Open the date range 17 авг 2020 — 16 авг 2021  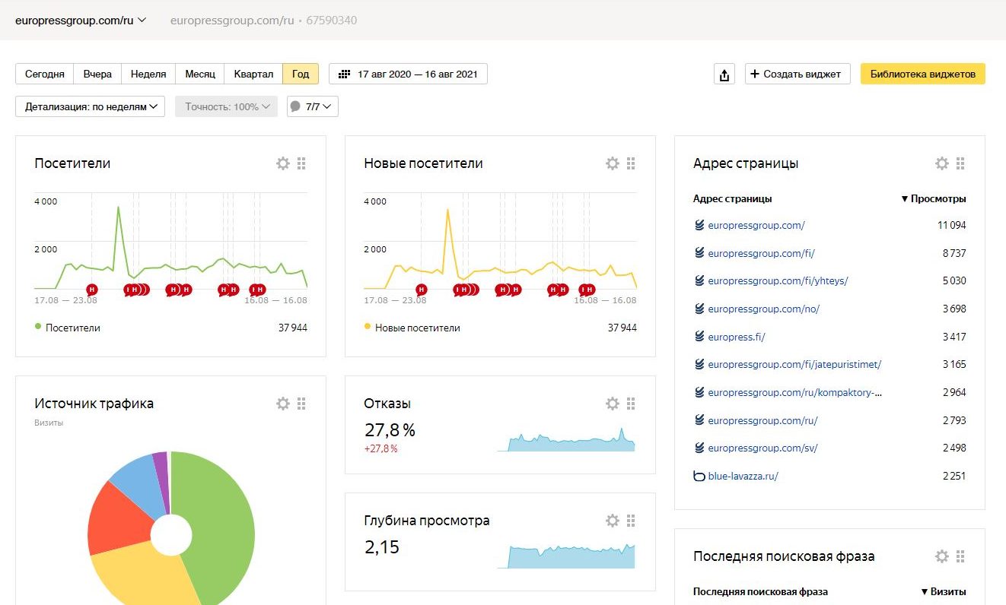(x=408, y=74)
